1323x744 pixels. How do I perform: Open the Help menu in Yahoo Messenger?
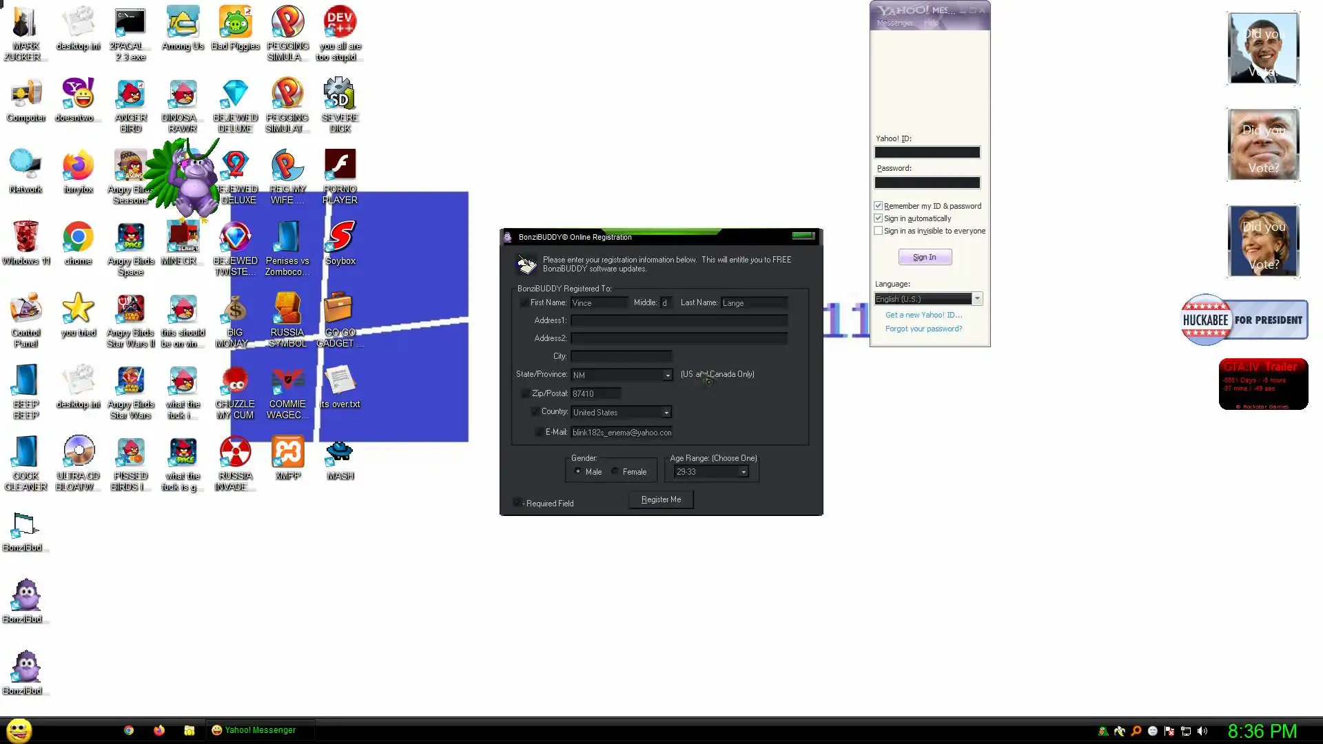(x=931, y=23)
